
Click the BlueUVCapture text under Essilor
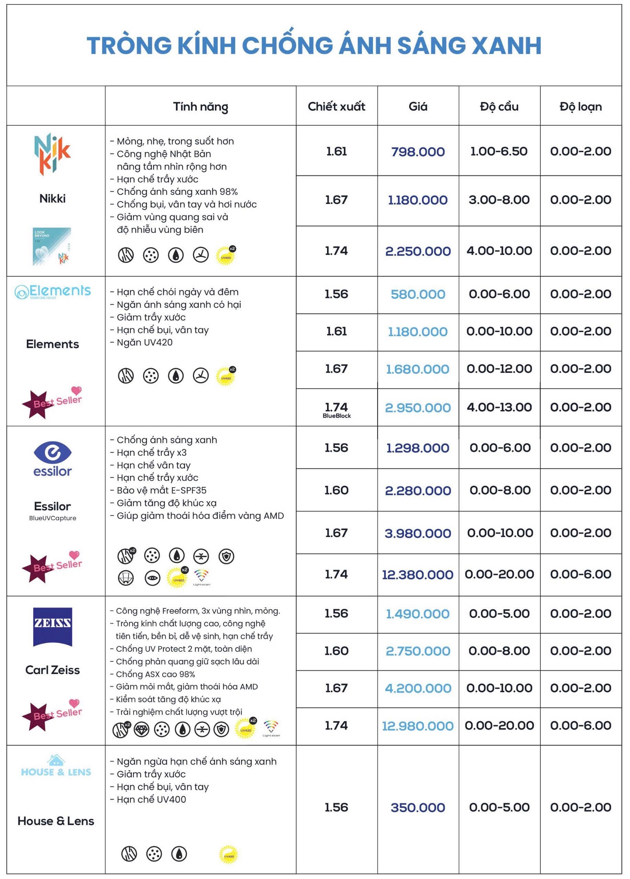[x=52, y=518]
